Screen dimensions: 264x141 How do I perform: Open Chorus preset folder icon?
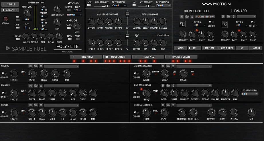tap(36, 66)
